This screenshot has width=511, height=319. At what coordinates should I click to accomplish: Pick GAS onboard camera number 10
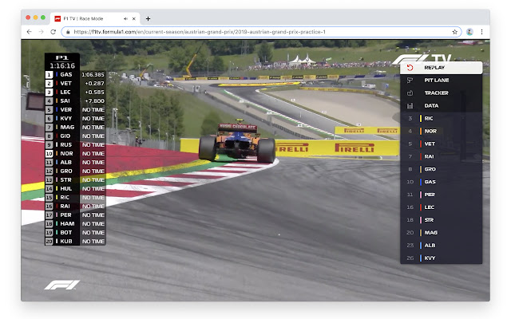442,182
